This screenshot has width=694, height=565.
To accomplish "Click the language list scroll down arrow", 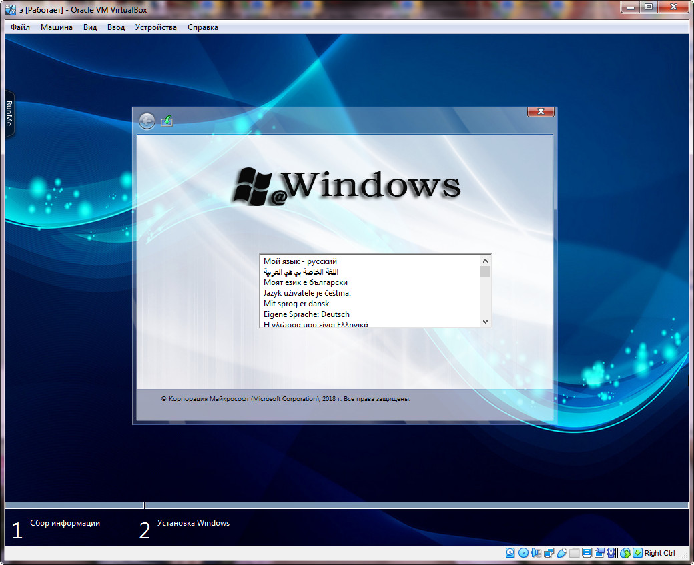I will click(486, 322).
